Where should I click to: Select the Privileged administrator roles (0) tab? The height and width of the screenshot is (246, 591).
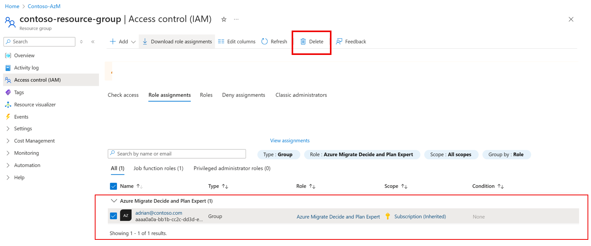point(232,169)
